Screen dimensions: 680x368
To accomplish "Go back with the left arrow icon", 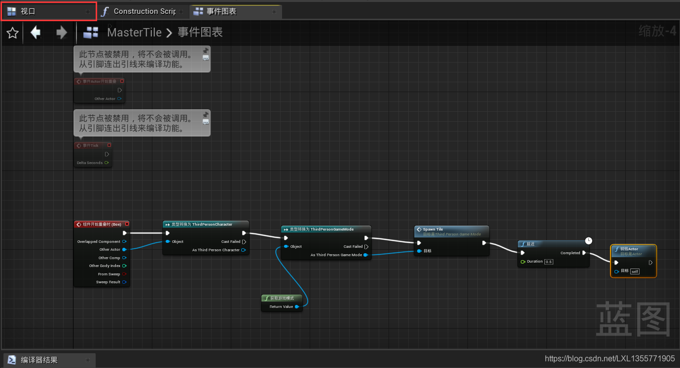I will pos(36,33).
